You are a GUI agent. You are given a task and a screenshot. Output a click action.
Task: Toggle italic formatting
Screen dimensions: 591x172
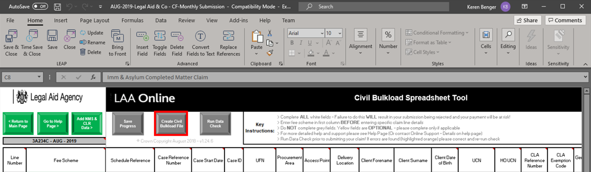pyautogui.click(x=301, y=43)
